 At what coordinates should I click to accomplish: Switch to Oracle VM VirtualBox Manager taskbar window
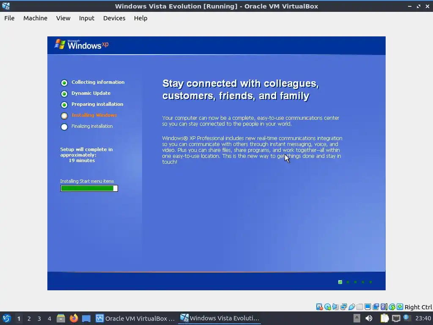pyautogui.click(x=135, y=318)
